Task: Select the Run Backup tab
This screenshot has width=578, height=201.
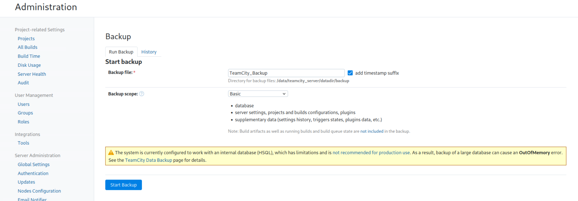Action: (121, 52)
